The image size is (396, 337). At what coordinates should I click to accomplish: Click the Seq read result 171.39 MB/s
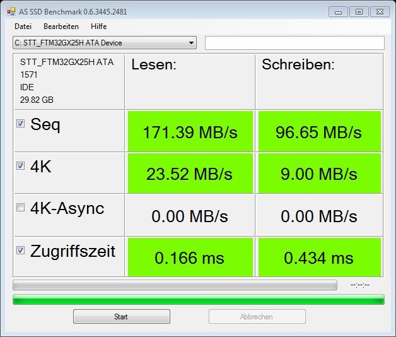click(x=190, y=131)
